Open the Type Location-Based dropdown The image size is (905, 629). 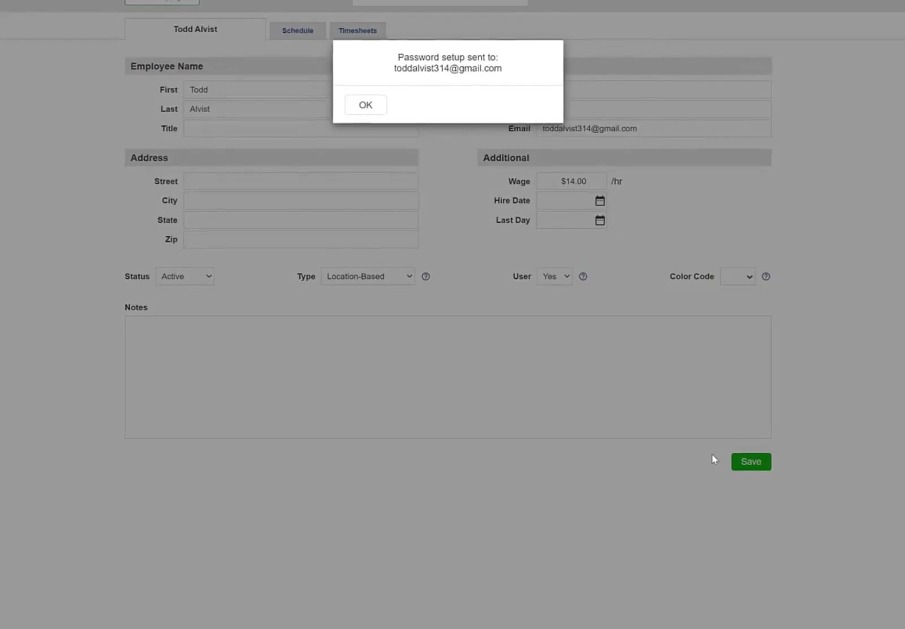pyautogui.click(x=368, y=277)
